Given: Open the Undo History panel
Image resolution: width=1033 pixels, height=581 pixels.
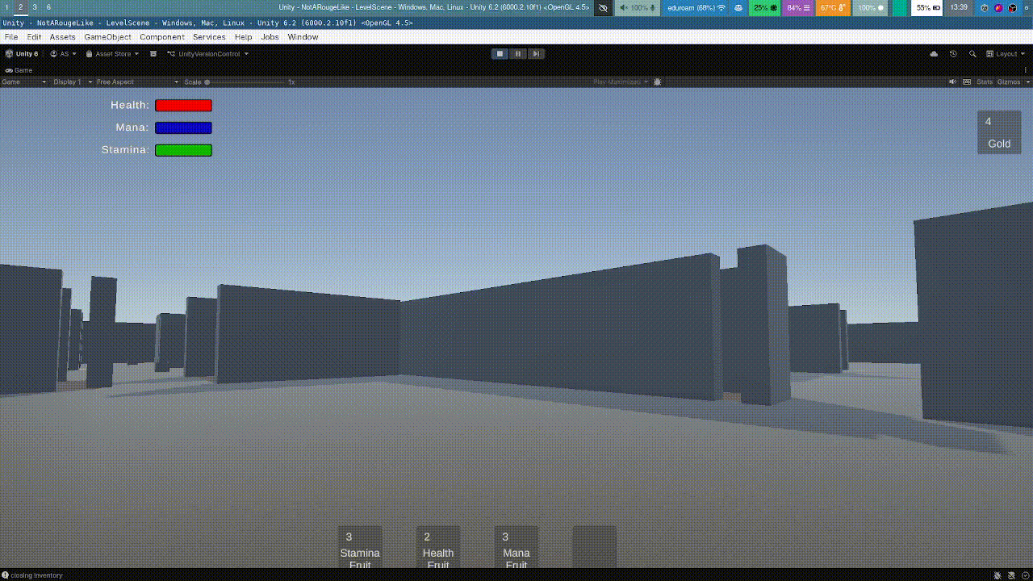Looking at the screenshot, I should (x=952, y=53).
